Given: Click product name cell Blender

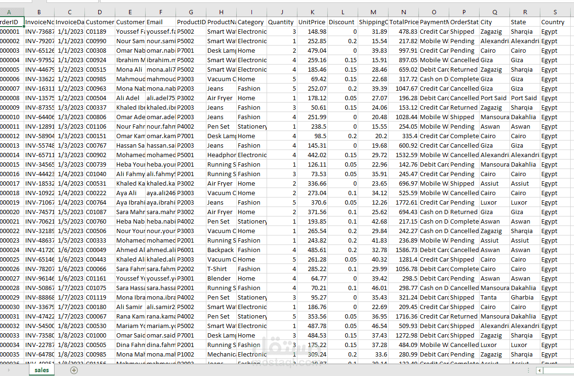Looking at the screenshot, I should click(221, 278).
